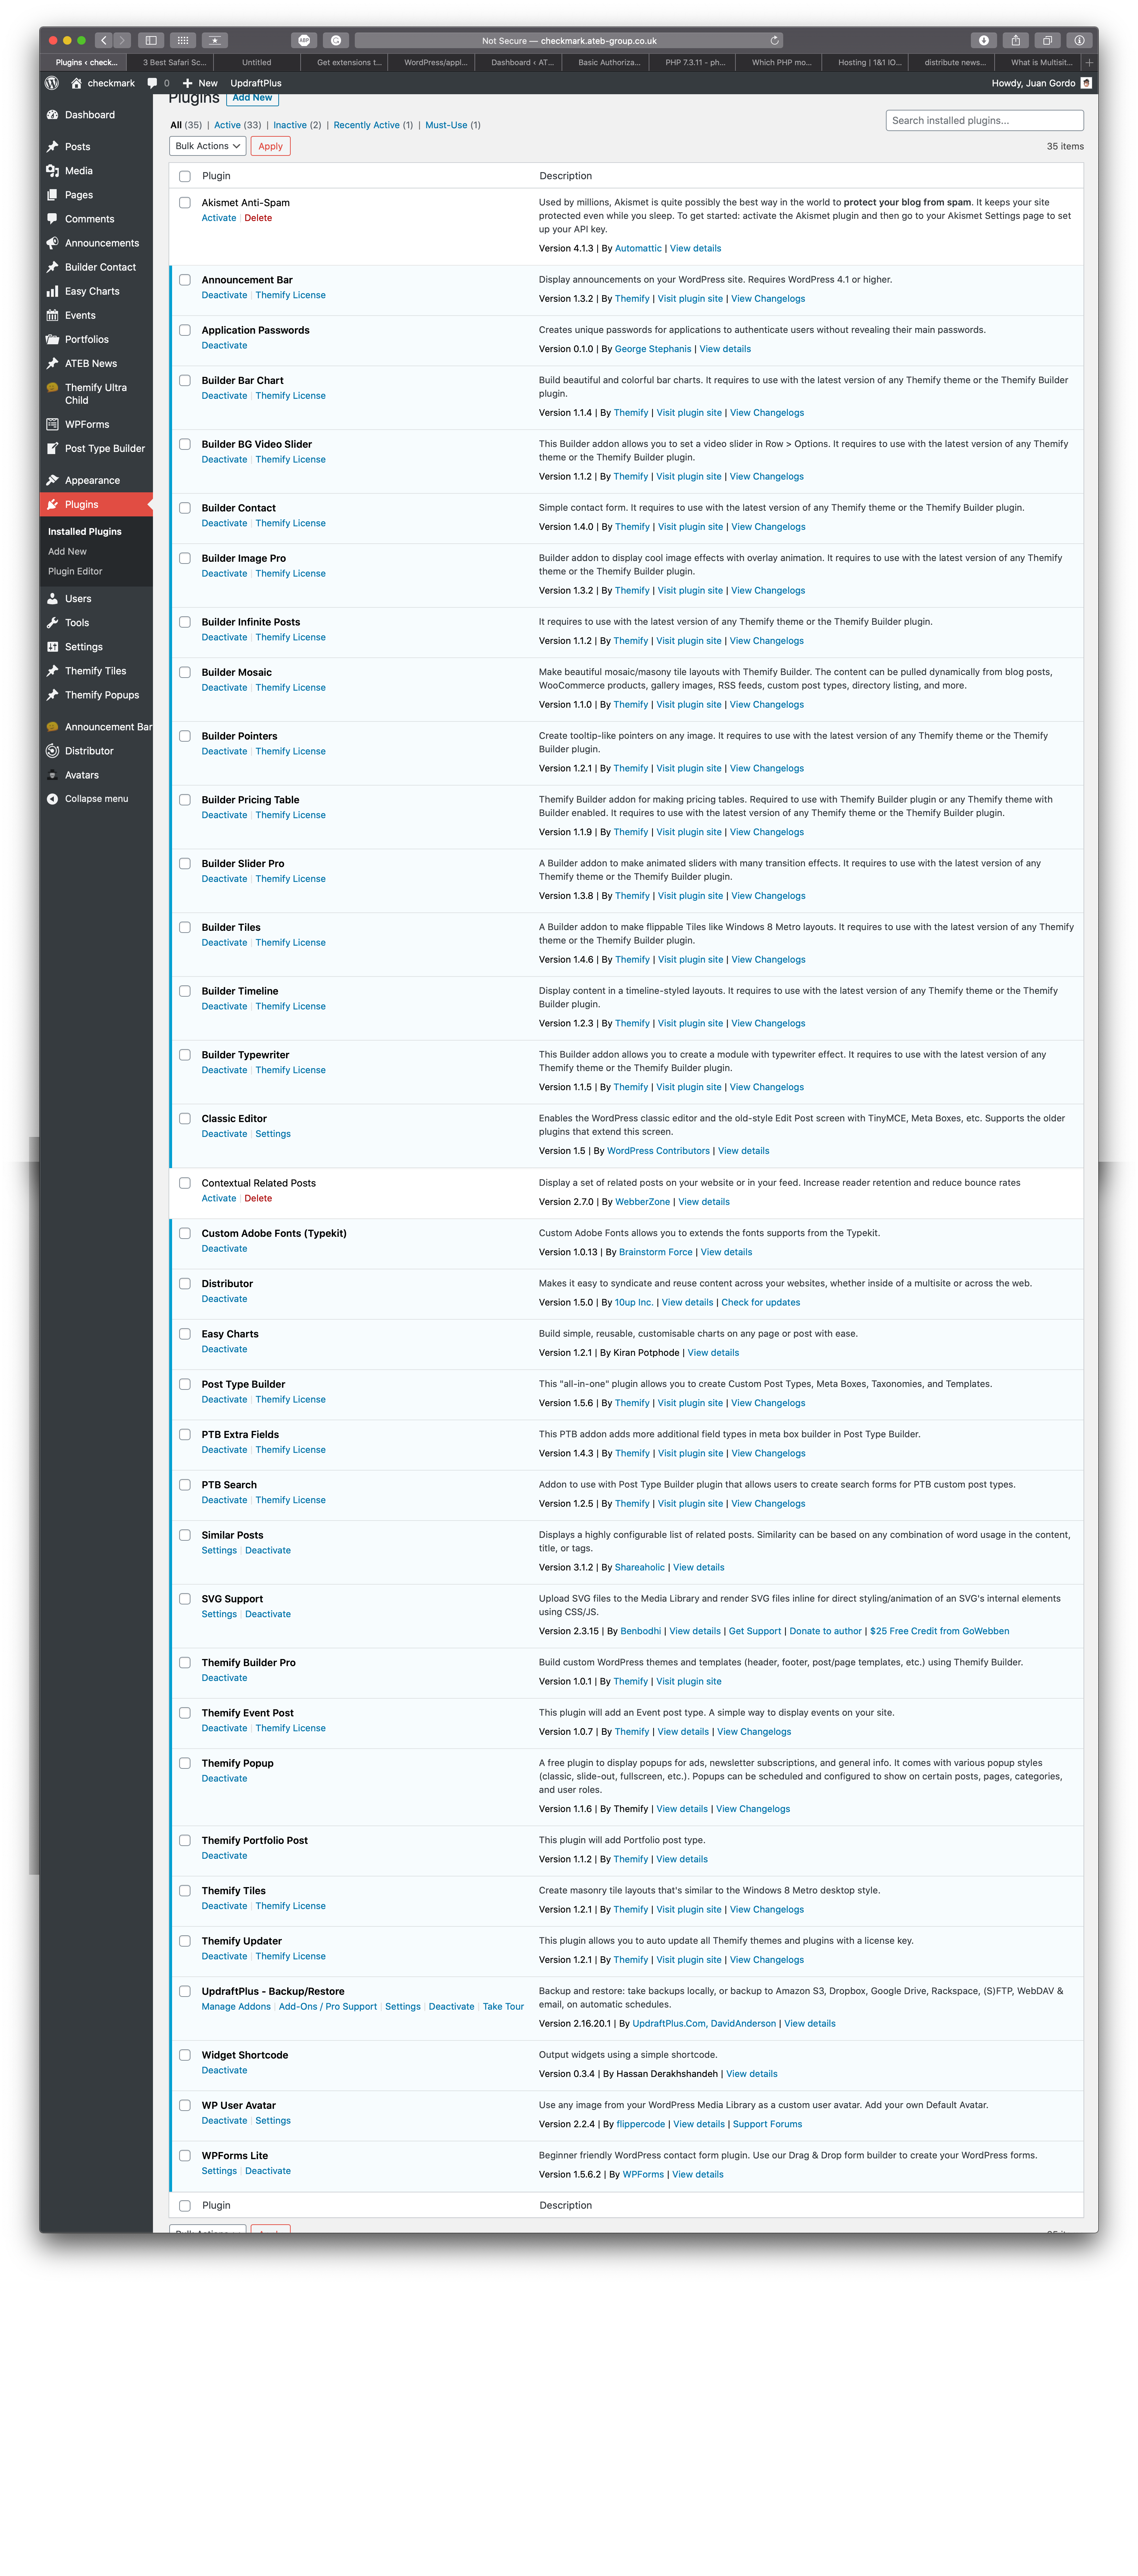Filter plugins by Inactive (2)

tap(297, 125)
